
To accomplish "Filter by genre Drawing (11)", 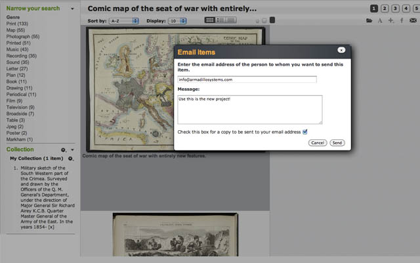I will coord(19,88).
